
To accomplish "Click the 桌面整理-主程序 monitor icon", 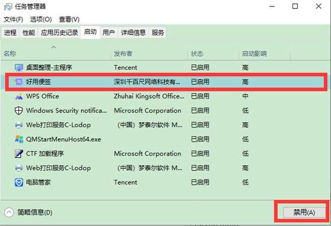I will [19, 68].
